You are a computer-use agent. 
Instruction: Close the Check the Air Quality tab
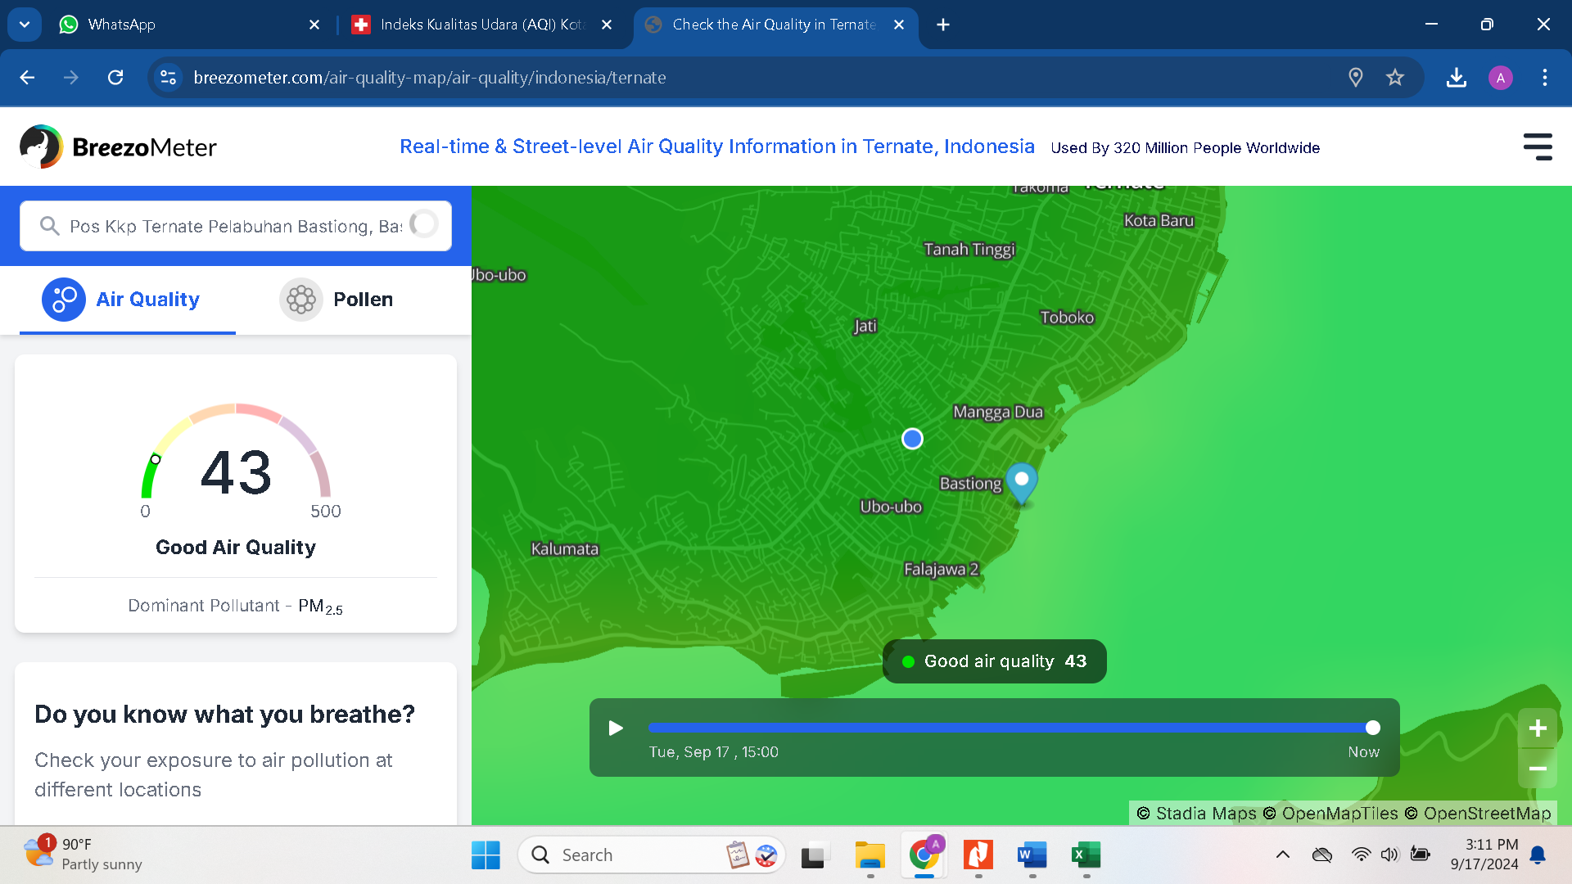[x=899, y=25]
